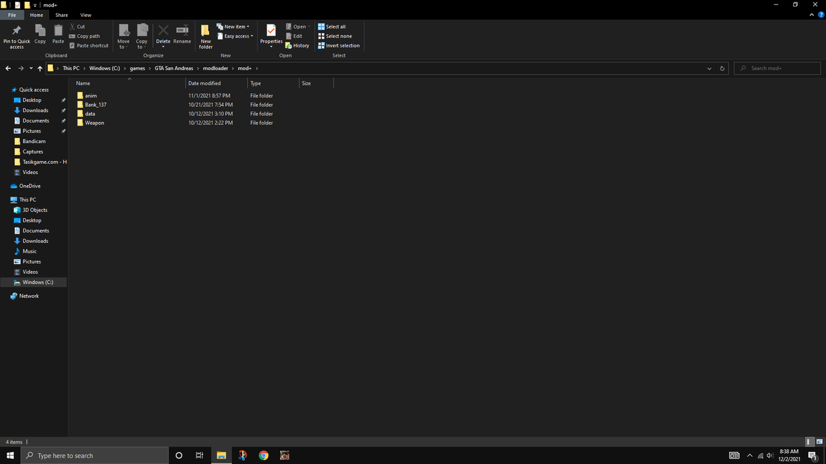
Task: Click the Delete ribbon icon
Action: point(163,35)
